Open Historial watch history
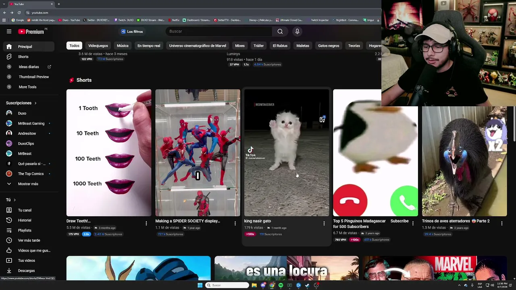 click(x=28, y=220)
